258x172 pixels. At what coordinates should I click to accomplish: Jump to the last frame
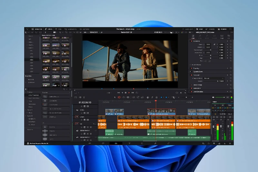click(133, 93)
